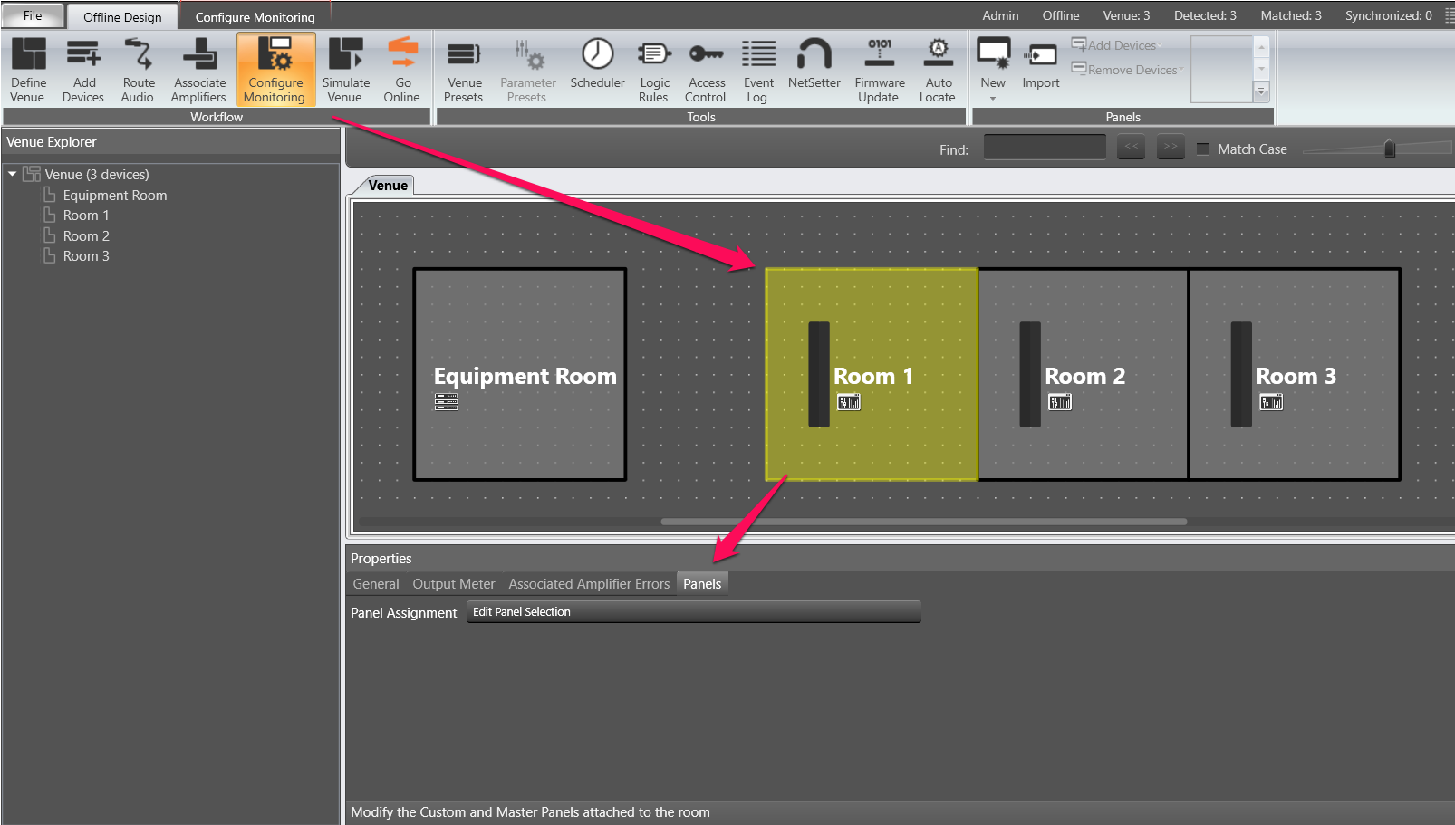This screenshot has width=1455, height=825.
Task: Select Room 1 in Venue Explorer
Action: click(x=86, y=215)
